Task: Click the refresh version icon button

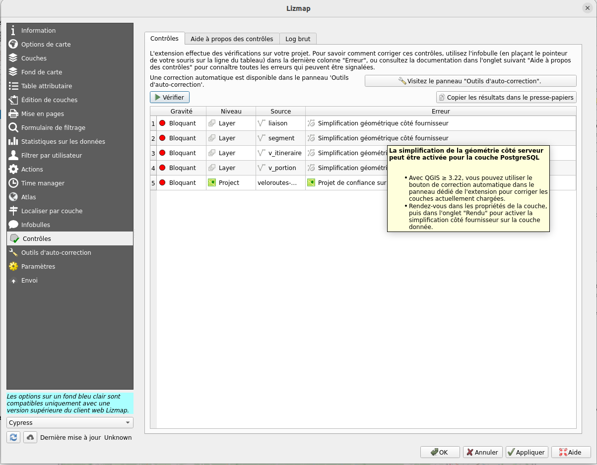Action: tap(13, 437)
